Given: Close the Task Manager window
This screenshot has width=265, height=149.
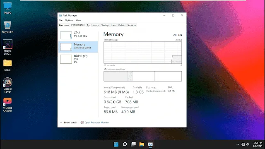Looking at the screenshot, I should click(x=182, y=15).
